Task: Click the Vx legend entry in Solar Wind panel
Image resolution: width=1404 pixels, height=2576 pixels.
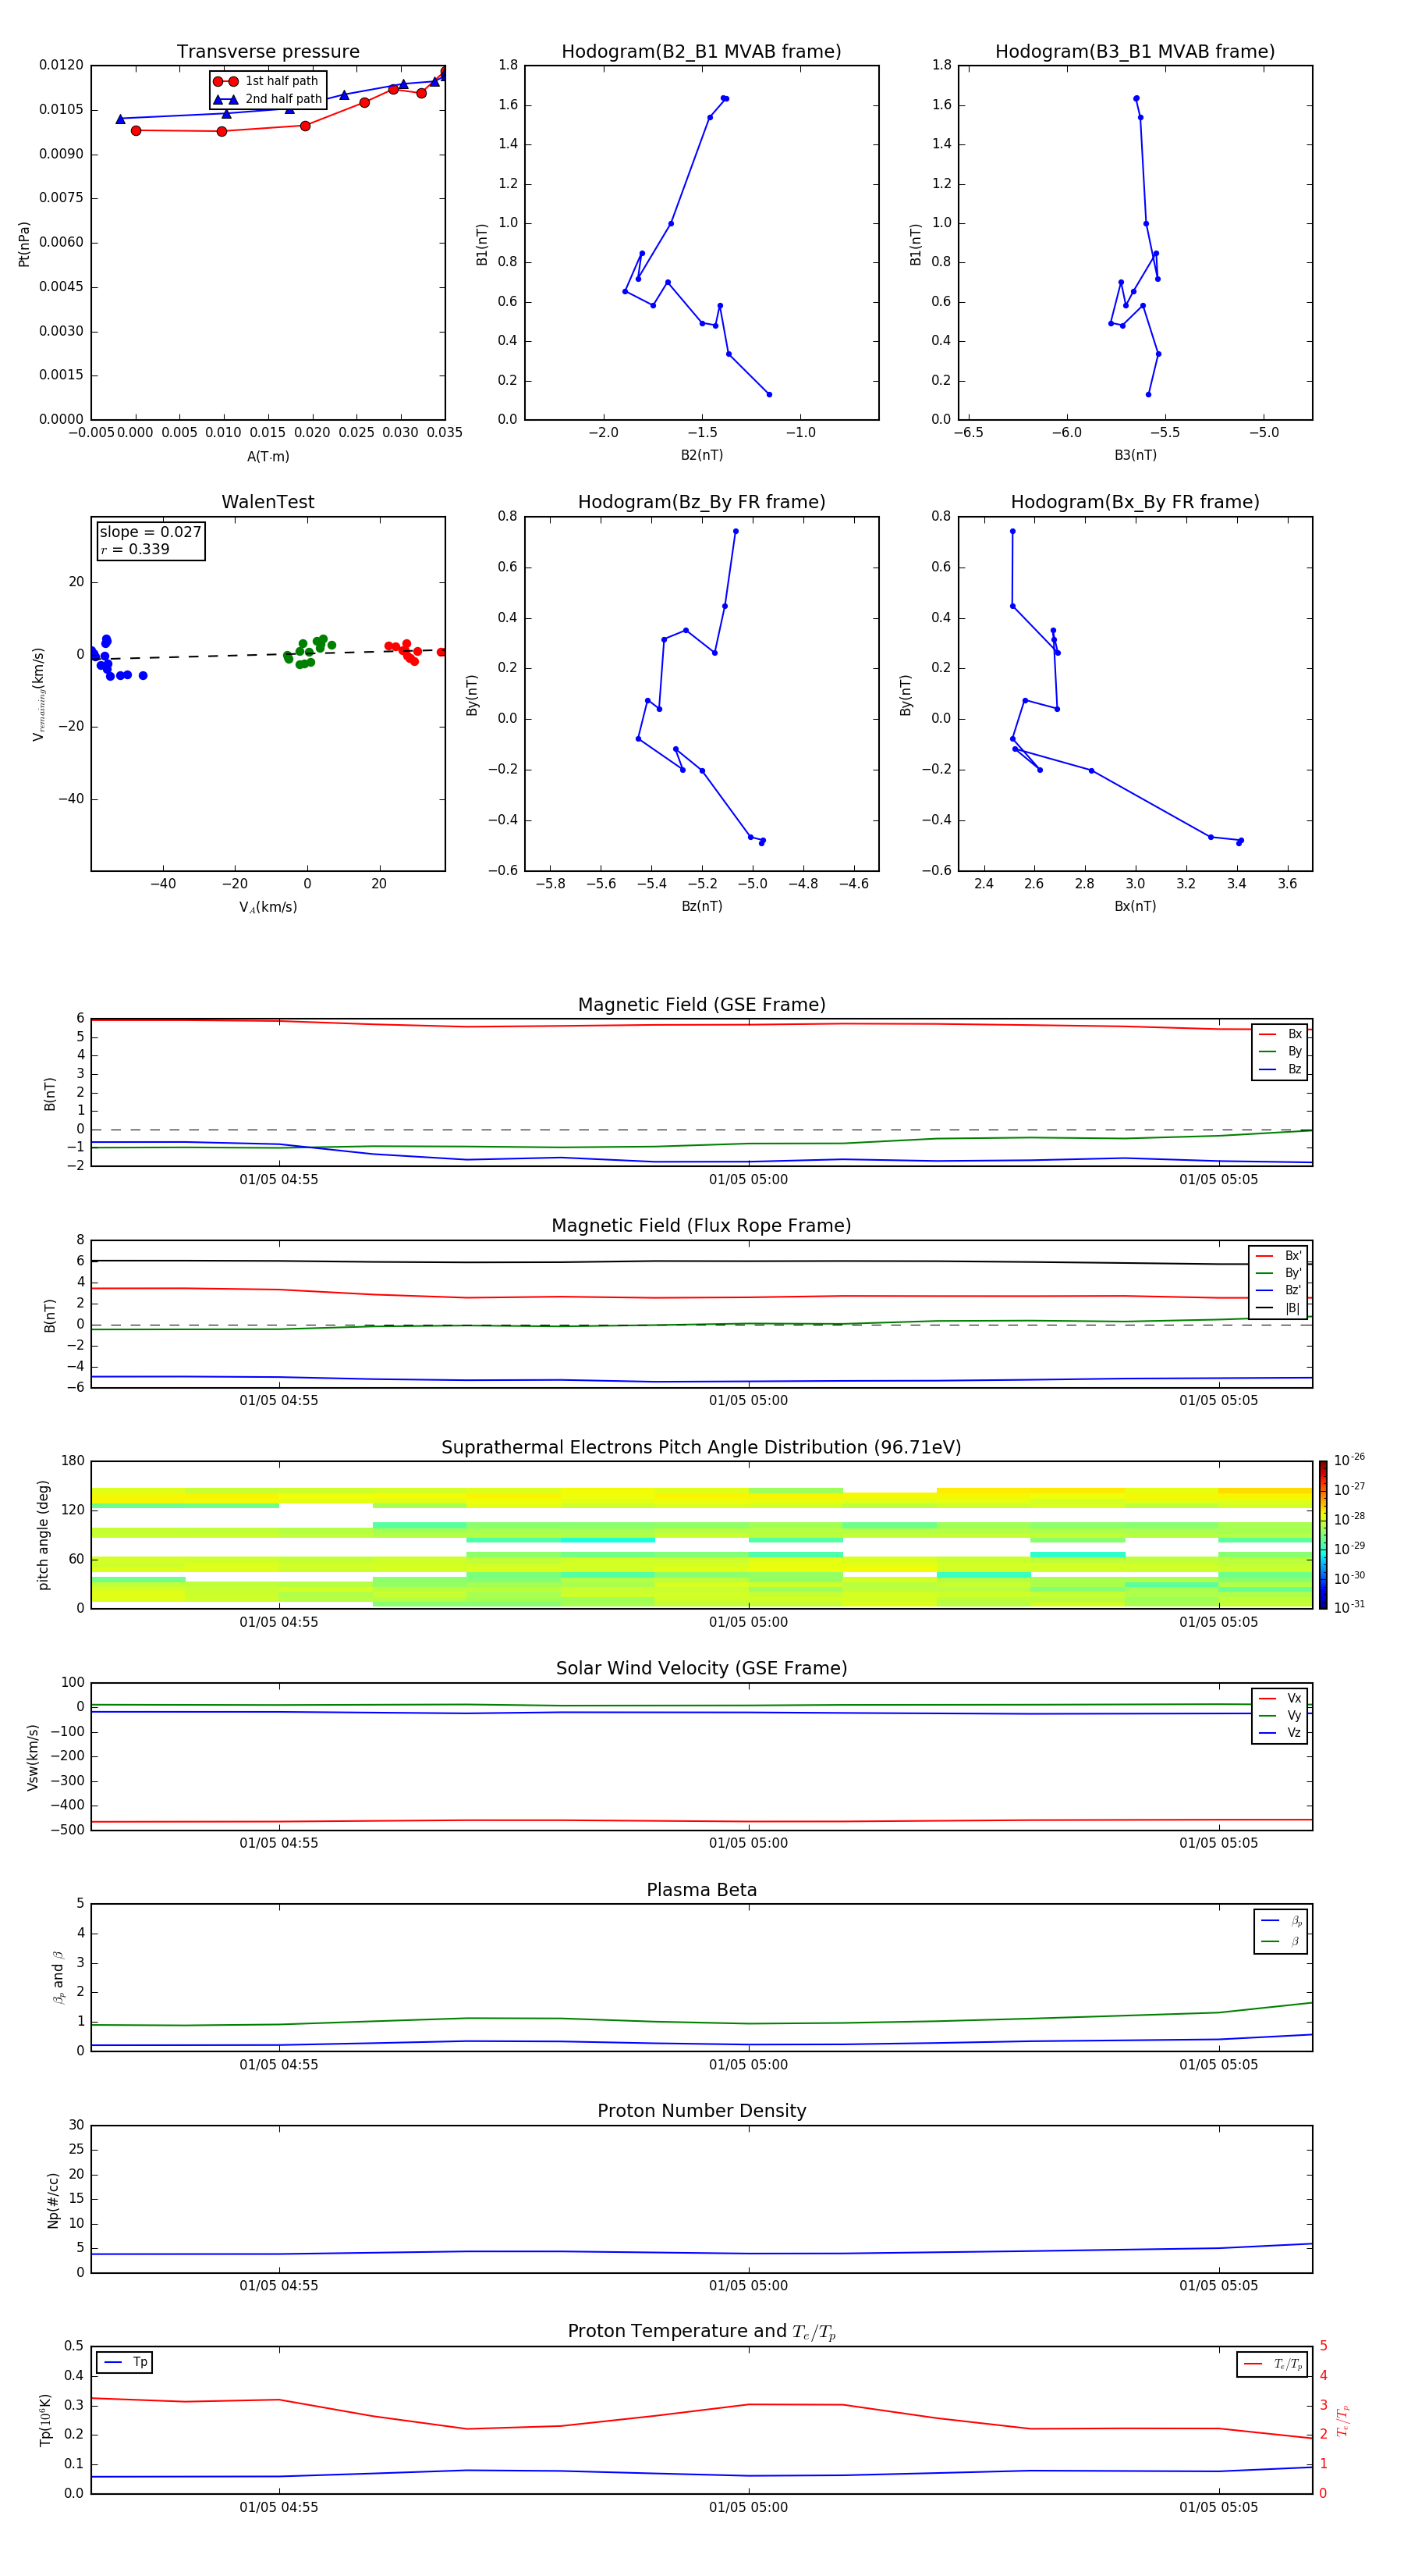Action: 1280,1698
